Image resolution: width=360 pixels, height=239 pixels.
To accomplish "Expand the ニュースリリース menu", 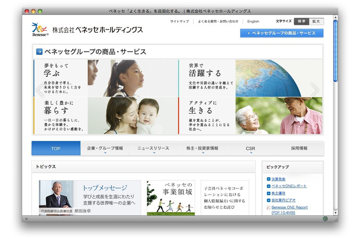I will (154, 148).
